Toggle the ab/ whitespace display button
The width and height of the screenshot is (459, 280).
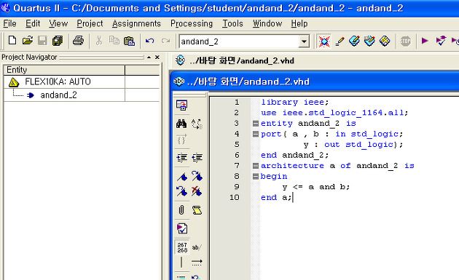coord(197,247)
